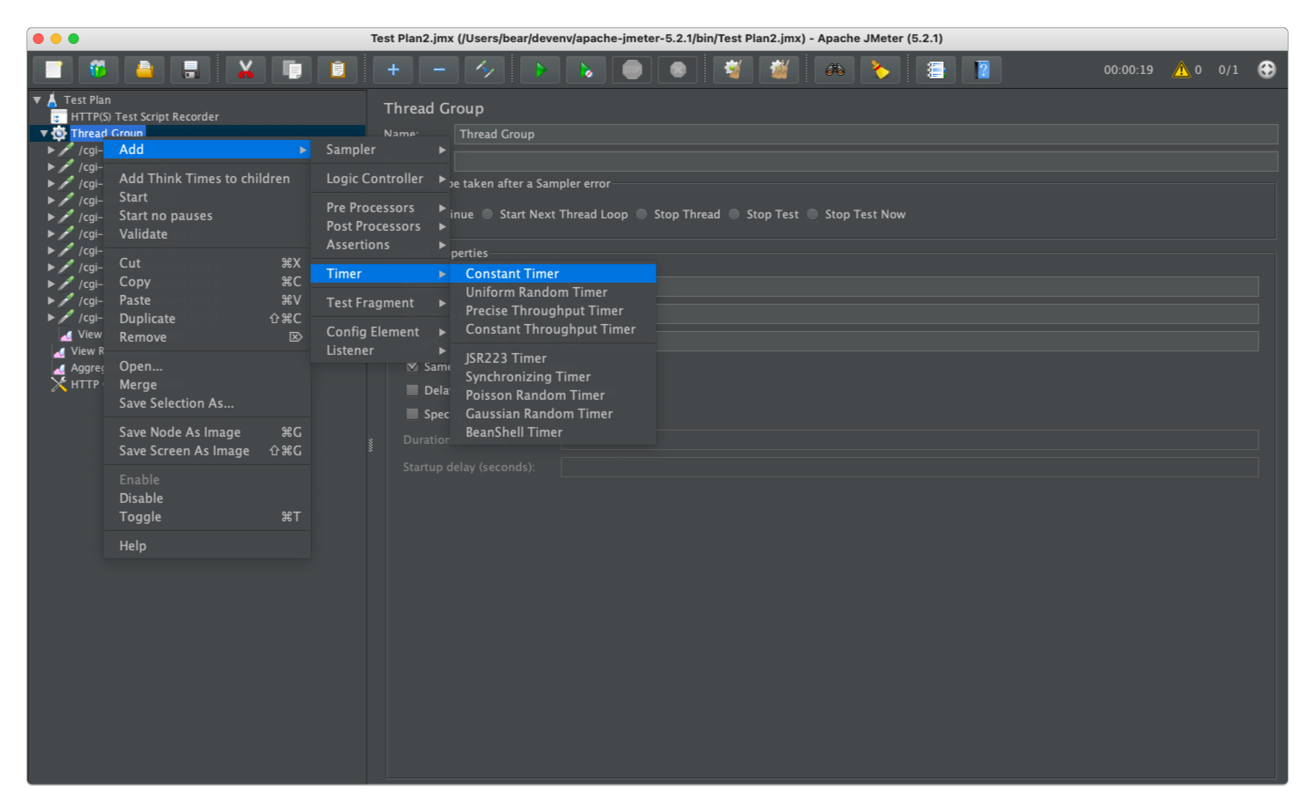The width and height of the screenshot is (1315, 812).
Task: Expand the Logic Controller submenu
Action: (x=381, y=179)
